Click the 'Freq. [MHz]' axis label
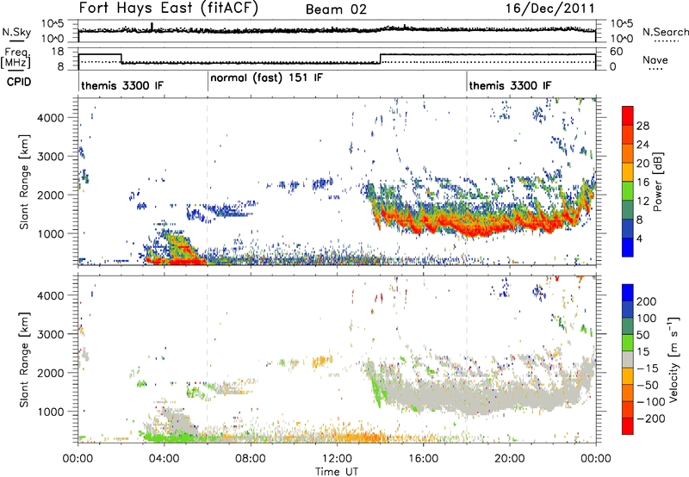This screenshot has width=689, height=477. (x=16, y=59)
